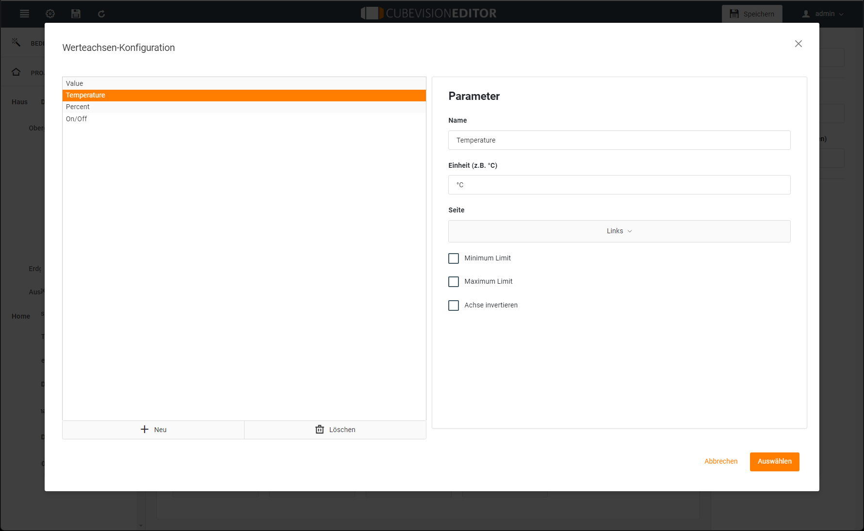This screenshot has width=864, height=531.
Task: Focus the Einheit unit input field
Action: point(619,185)
